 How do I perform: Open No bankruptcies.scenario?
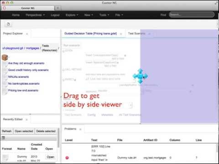pos(24,84)
